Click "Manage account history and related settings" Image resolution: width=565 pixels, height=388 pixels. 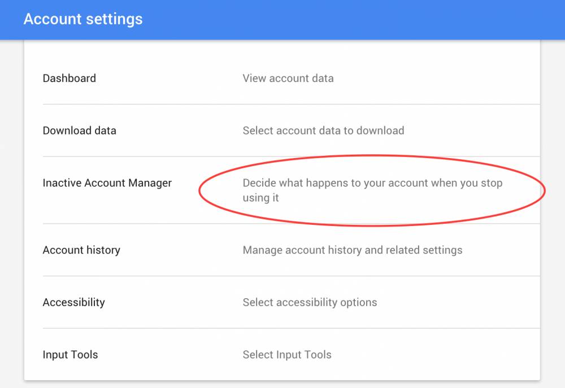(x=352, y=250)
